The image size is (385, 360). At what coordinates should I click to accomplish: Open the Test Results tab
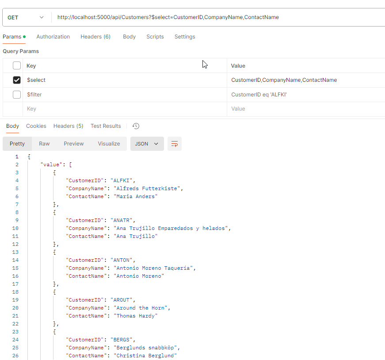pos(106,126)
